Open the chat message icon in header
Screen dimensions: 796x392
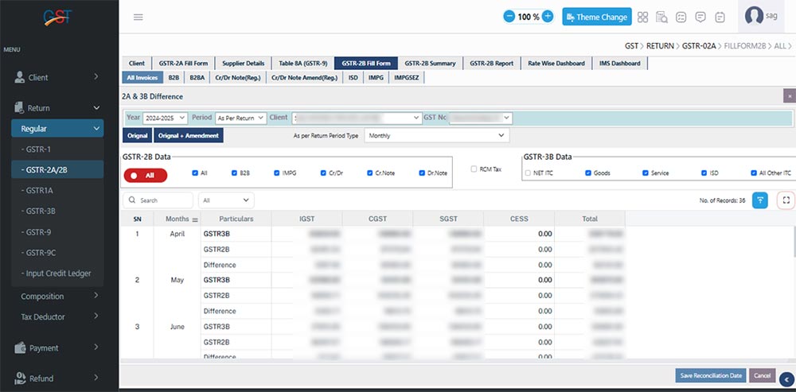700,17
